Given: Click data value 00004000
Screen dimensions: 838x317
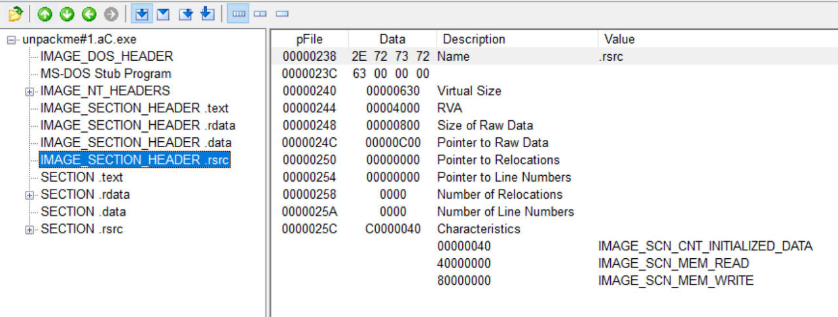Looking at the screenshot, I should coord(393,108).
